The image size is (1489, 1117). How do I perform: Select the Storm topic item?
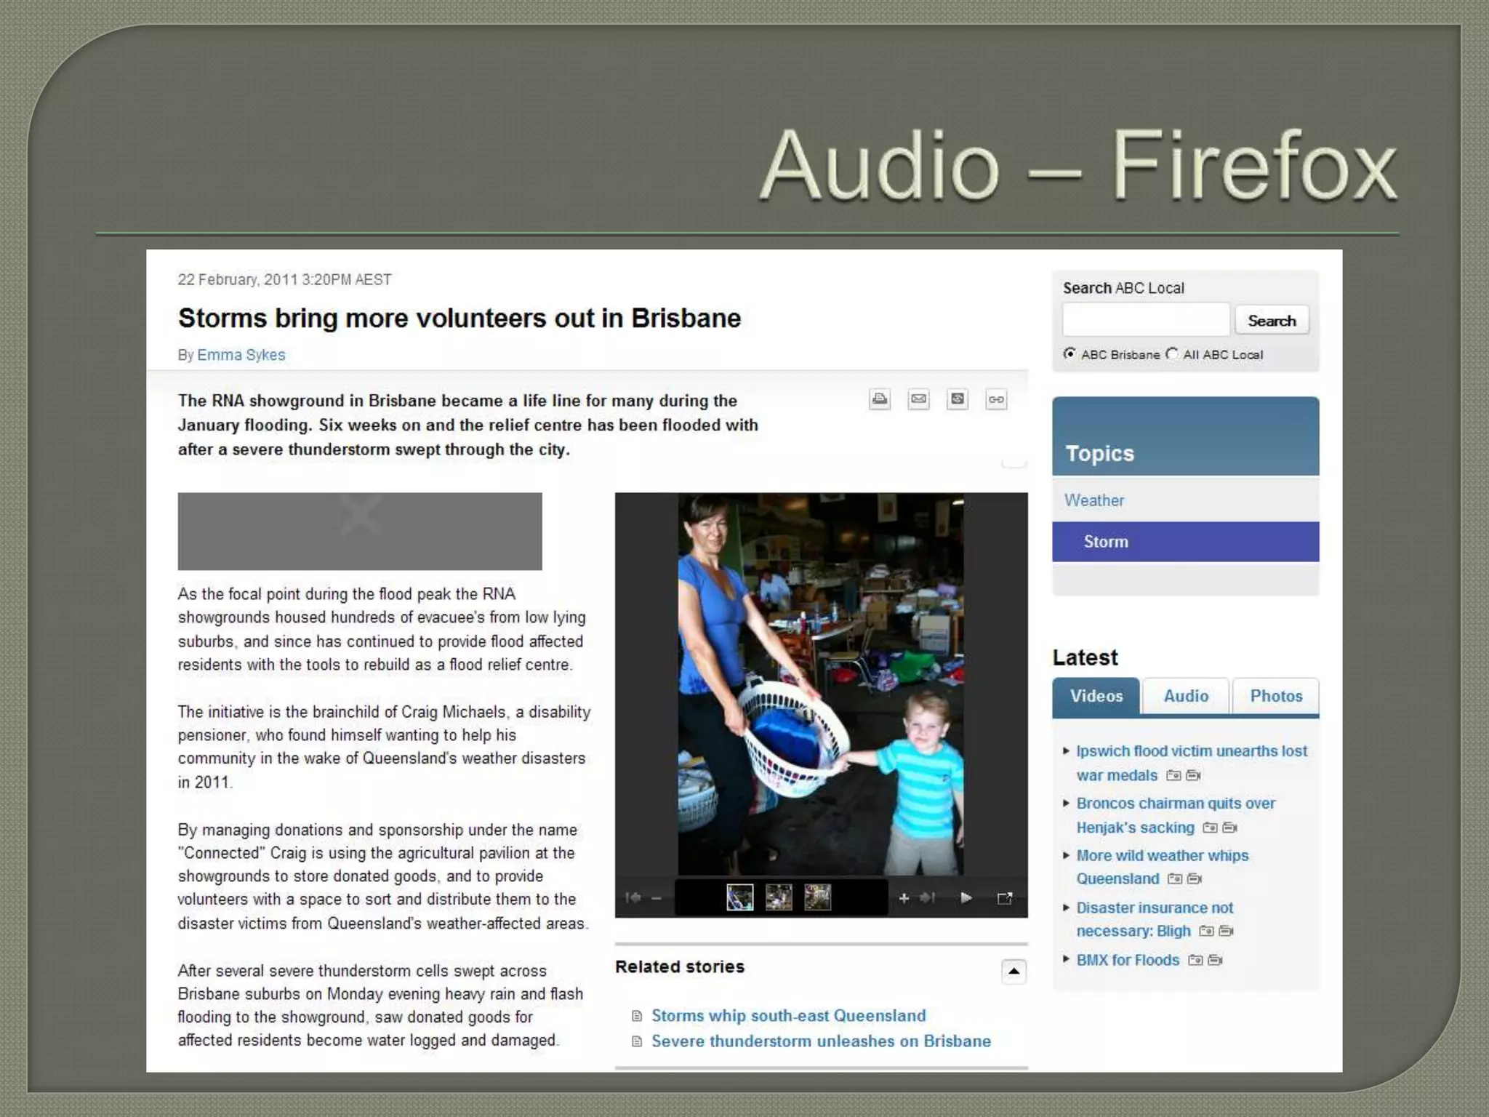pyautogui.click(x=1106, y=542)
